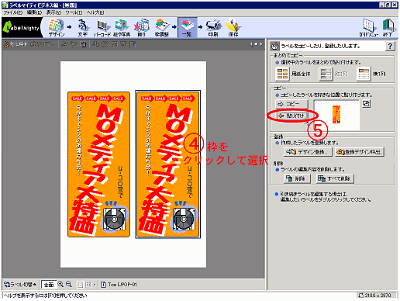
Task: Open the grid options dropdown arrow
Action: (x=95, y=285)
